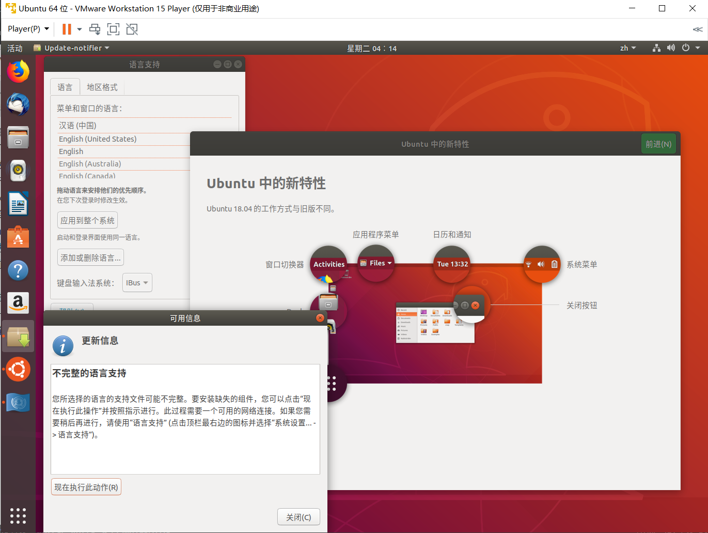Open the Help question mark icon

(18, 270)
